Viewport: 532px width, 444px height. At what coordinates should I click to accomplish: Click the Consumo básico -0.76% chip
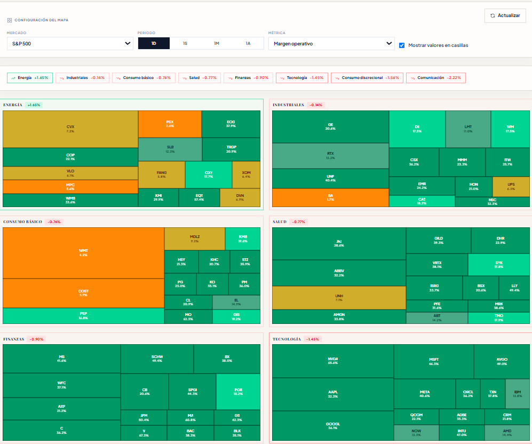pyautogui.click(x=144, y=78)
